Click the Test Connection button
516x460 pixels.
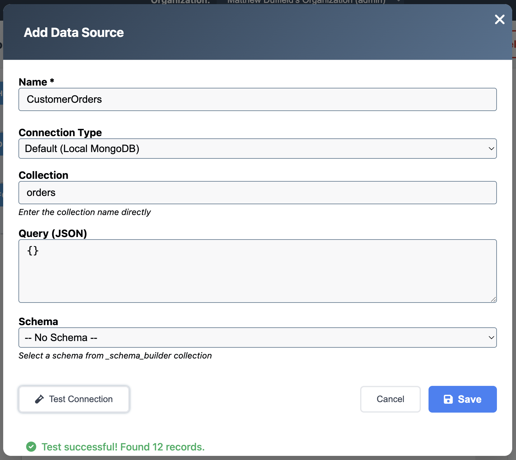(74, 399)
